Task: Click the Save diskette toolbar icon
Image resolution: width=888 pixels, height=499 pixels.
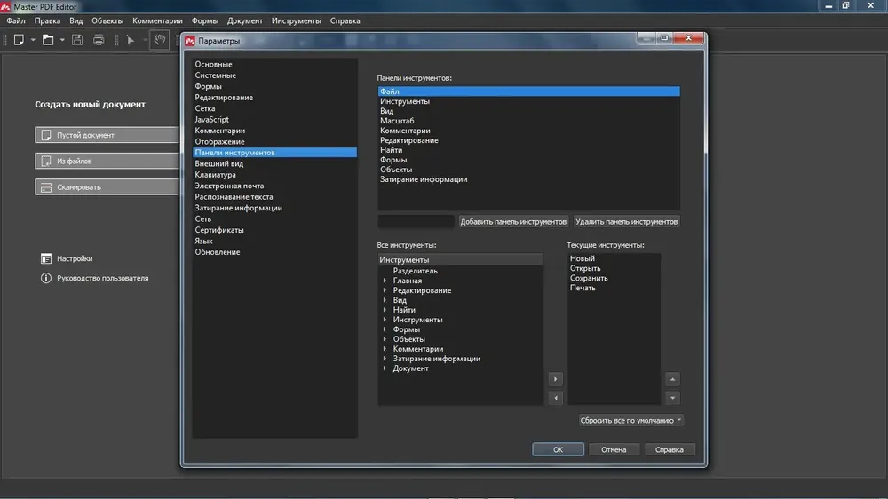Action: [77, 40]
